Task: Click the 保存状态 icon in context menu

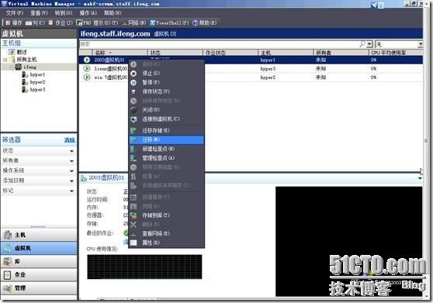Action: click(x=133, y=91)
